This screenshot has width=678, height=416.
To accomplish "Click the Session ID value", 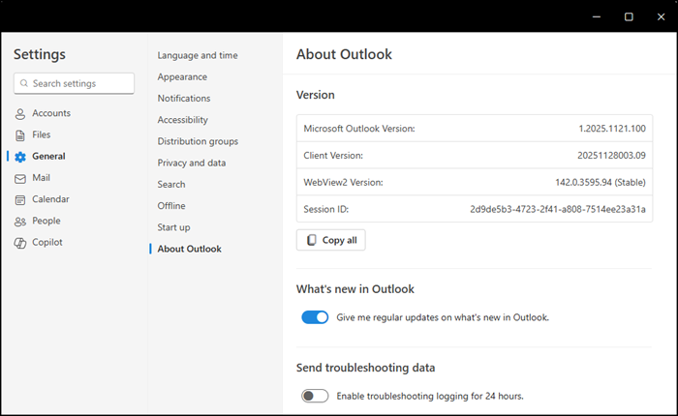I will (558, 209).
